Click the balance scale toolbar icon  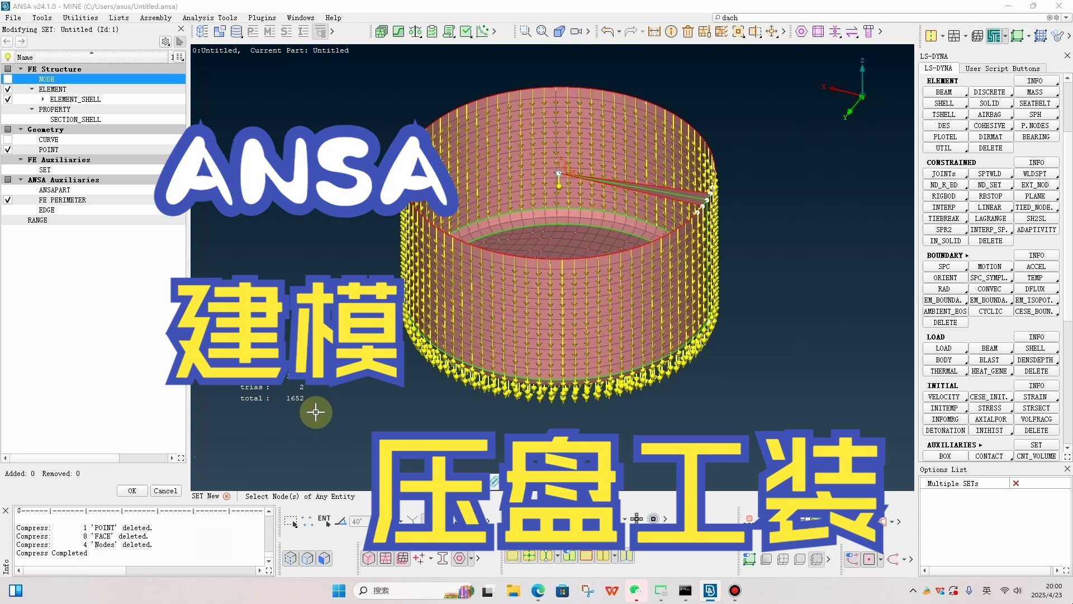pyautogui.click(x=415, y=32)
